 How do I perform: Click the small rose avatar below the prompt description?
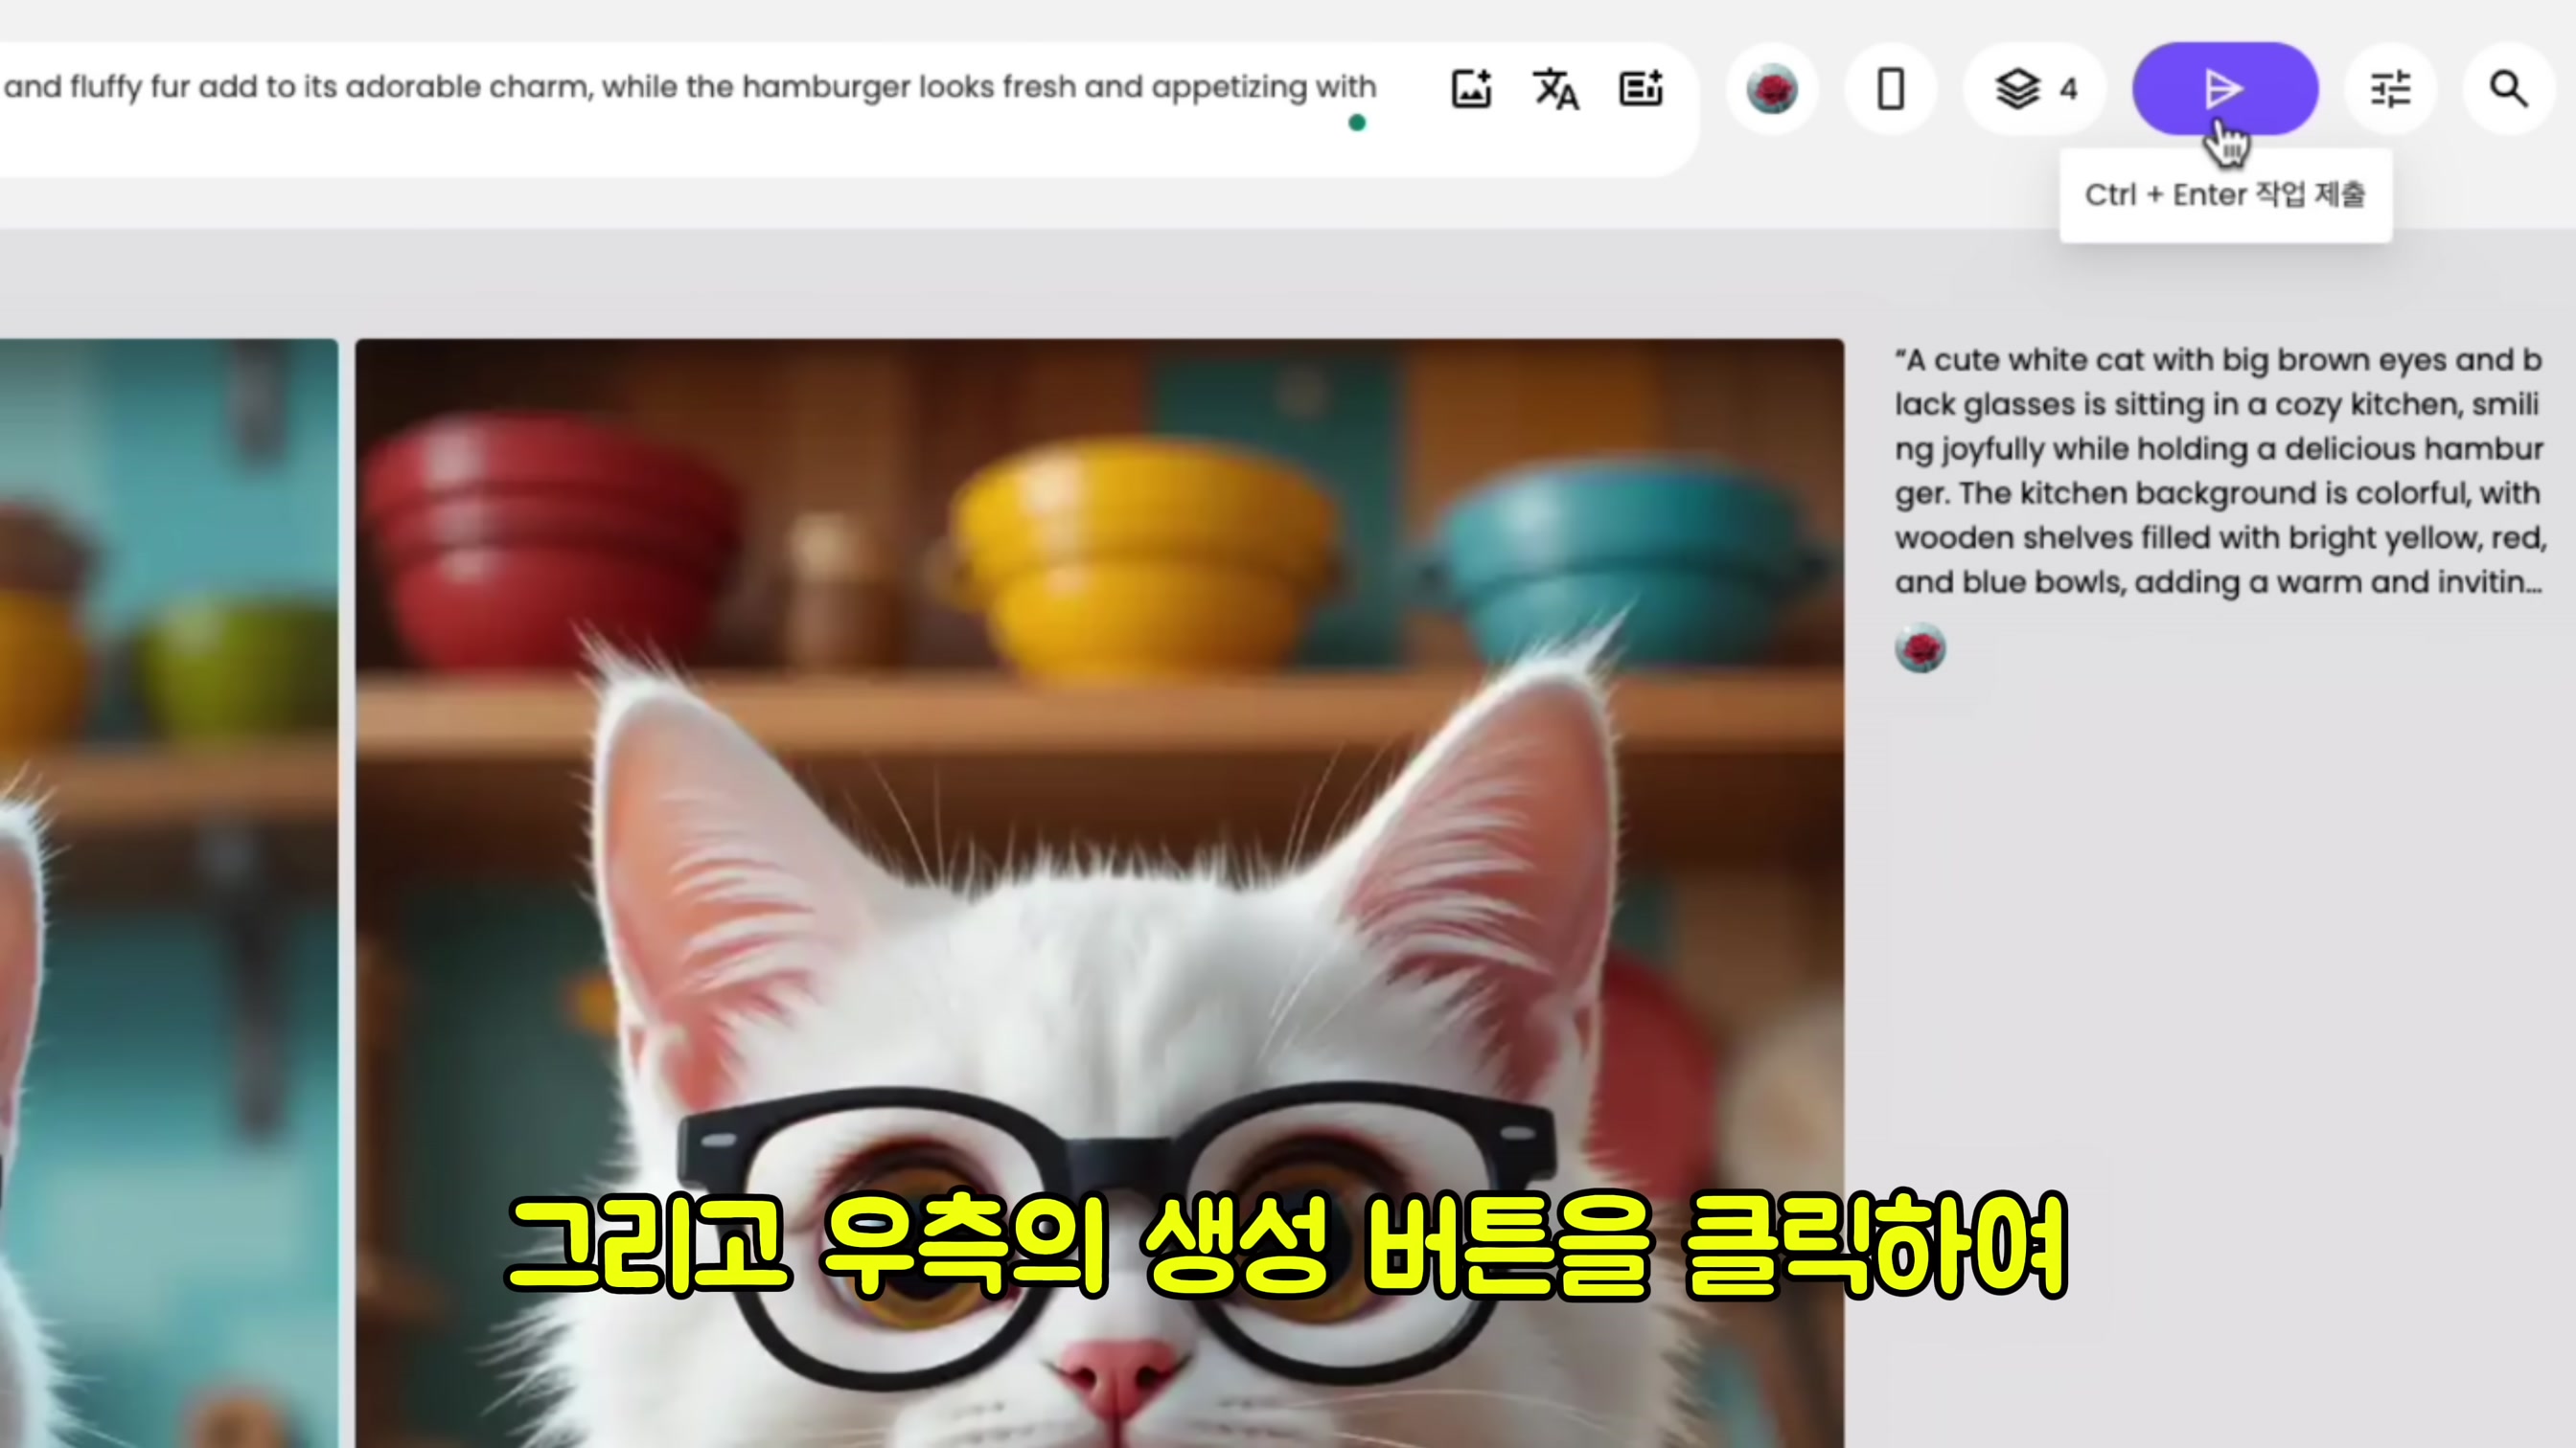coord(1920,649)
